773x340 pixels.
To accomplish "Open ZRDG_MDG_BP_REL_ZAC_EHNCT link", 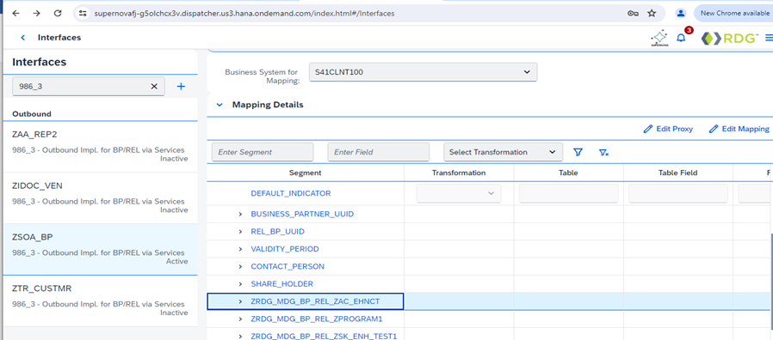I will (316, 301).
